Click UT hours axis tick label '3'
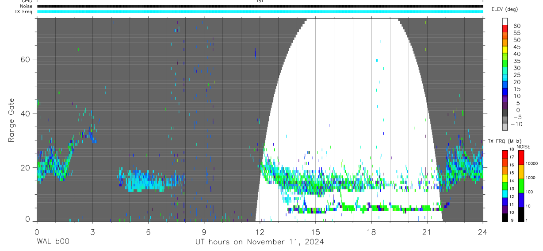This screenshot has height=251, width=543. (92, 232)
